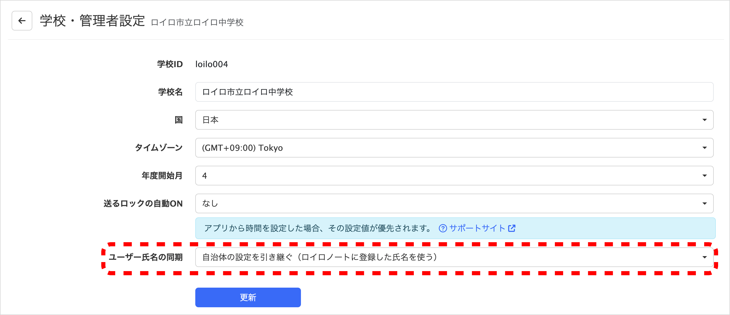Click the 学校・管理者設定 page title
Screen dimensions: 730x315
click(92, 21)
